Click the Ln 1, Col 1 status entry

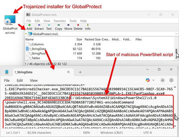click(13, 133)
